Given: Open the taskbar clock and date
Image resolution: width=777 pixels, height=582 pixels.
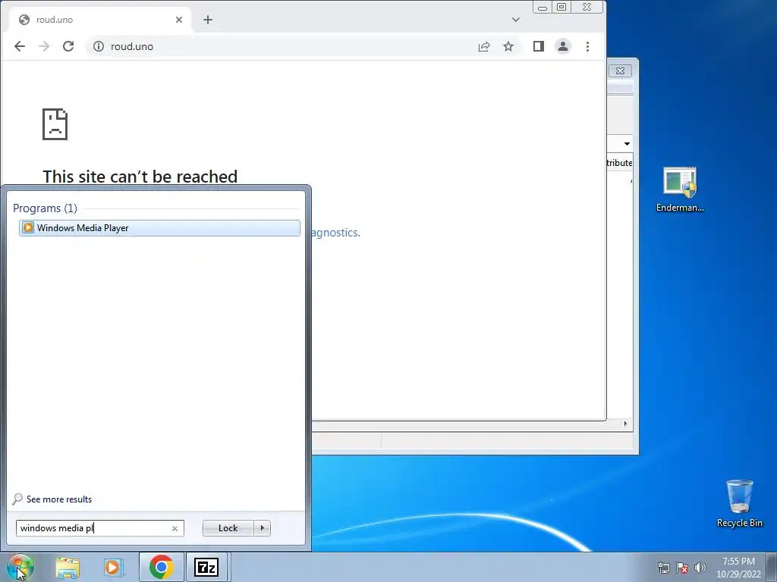Looking at the screenshot, I should pos(738,568).
